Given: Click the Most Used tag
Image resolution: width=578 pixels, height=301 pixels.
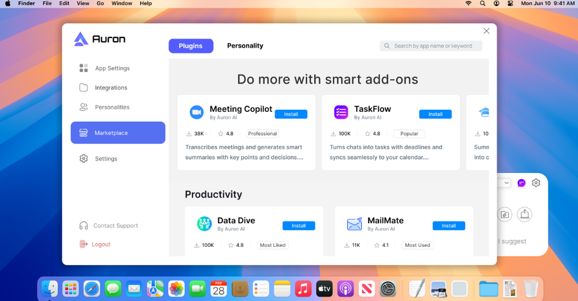Looking at the screenshot, I should (x=417, y=245).
